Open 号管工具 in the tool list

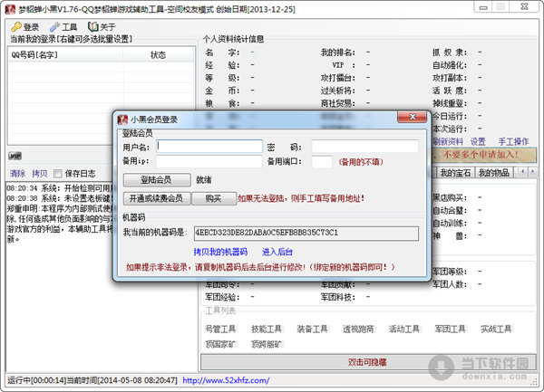220,329
